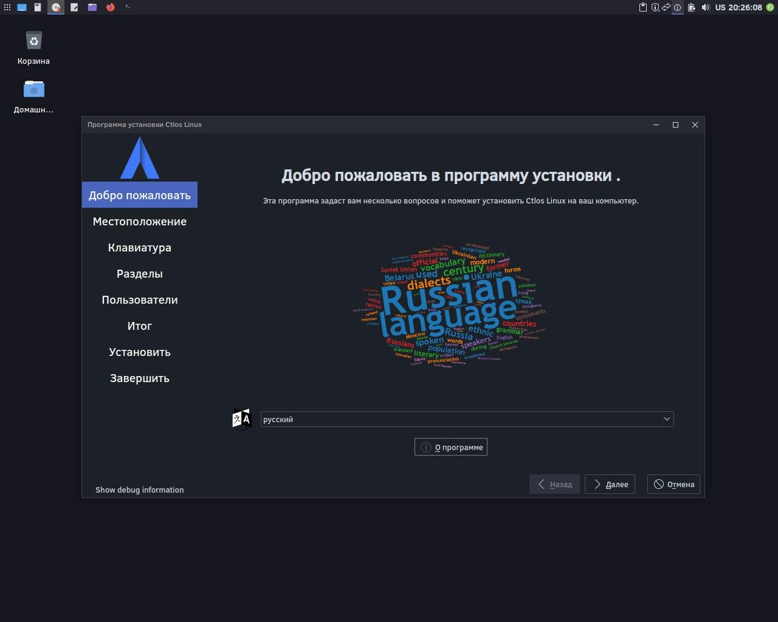This screenshot has height=622, width=778.
Task: Click the О программе button
Action: 451,447
